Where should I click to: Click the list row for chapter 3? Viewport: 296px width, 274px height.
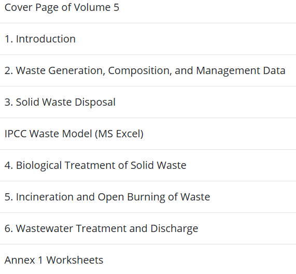pyautogui.click(x=148, y=102)
